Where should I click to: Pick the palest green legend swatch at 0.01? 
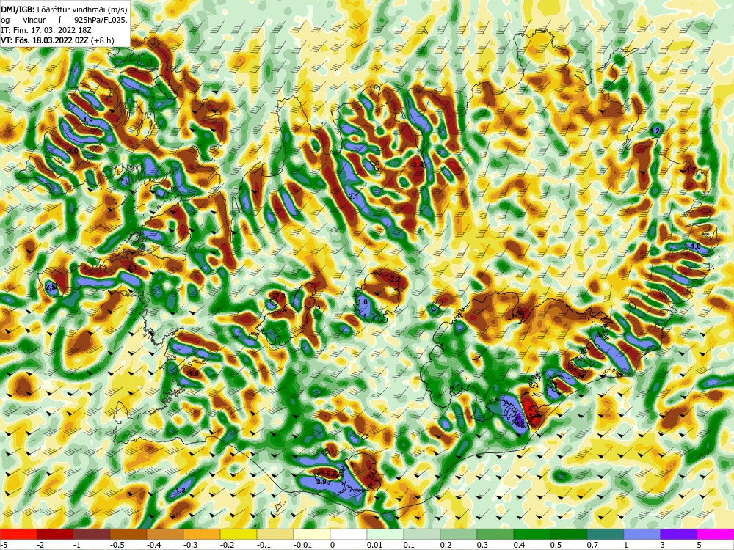click(x=385, y=534)
